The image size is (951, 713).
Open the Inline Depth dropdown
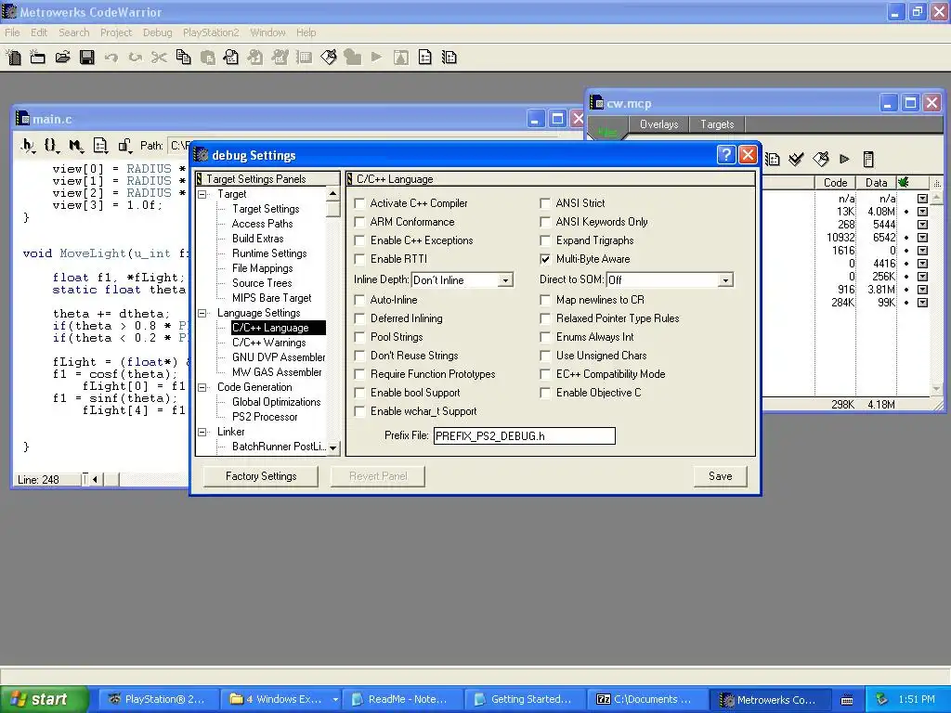tap(506, 280)
